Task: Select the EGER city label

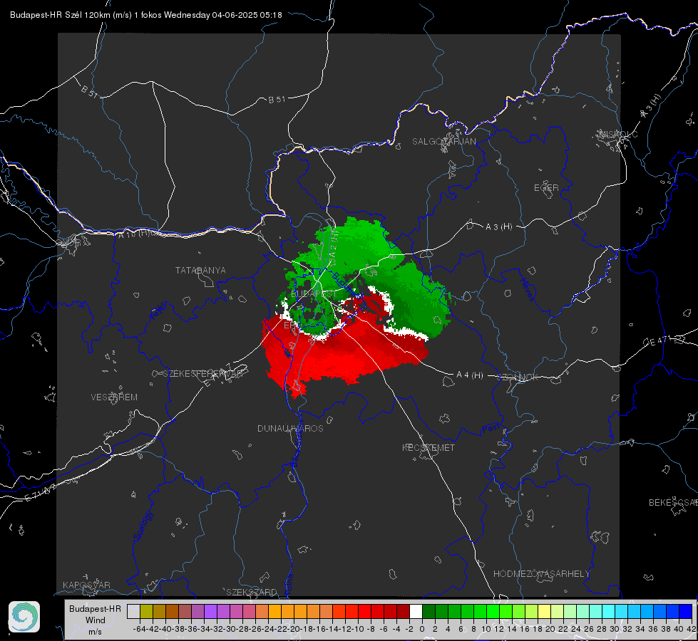Action: pos(546,188)
